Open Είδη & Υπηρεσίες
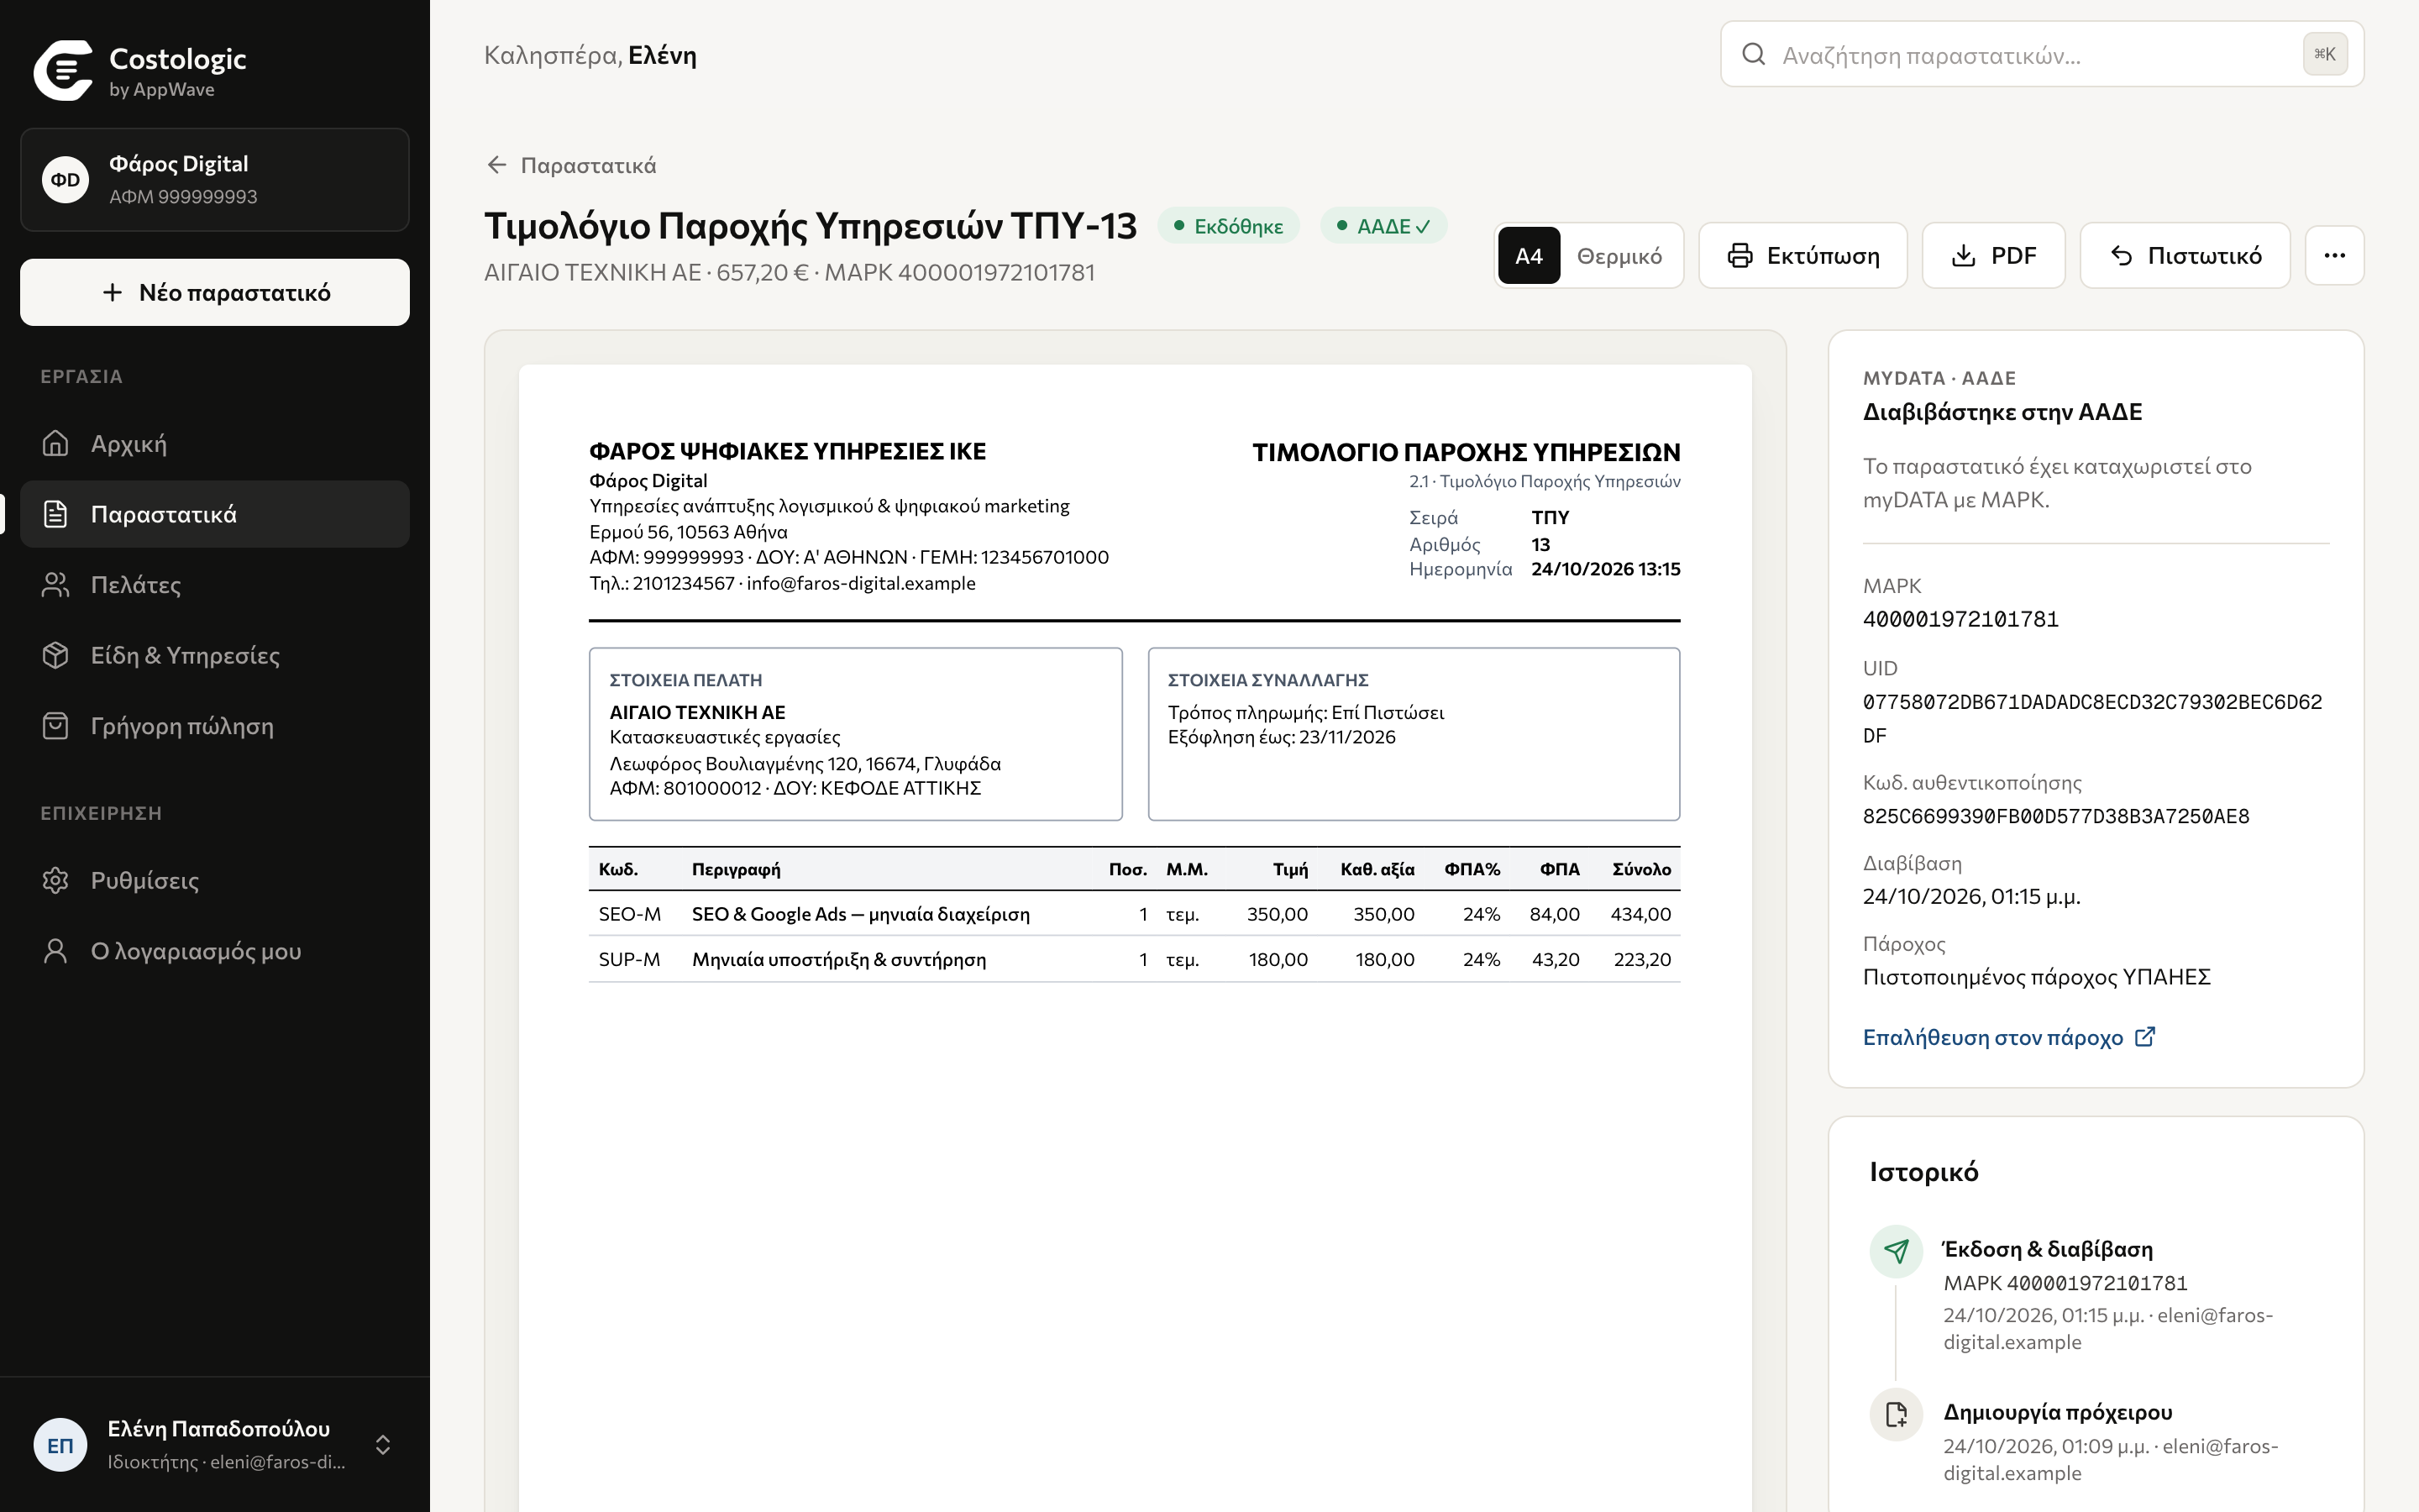 [x=215, y=655]
